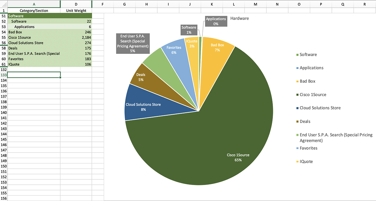
Task: Click the Category/Section header cell
Action: (x=34, y=11)
